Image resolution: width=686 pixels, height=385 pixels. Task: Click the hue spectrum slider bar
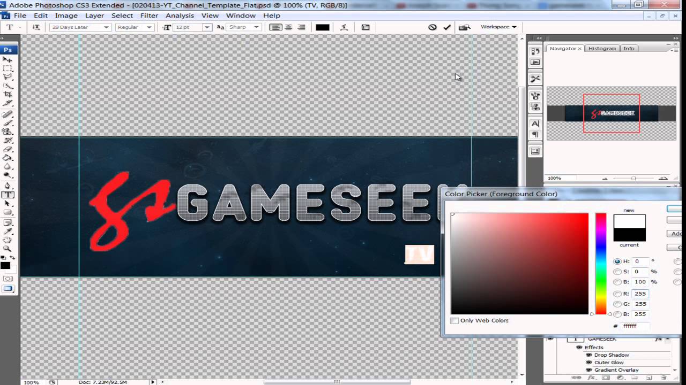pos(601,264)
